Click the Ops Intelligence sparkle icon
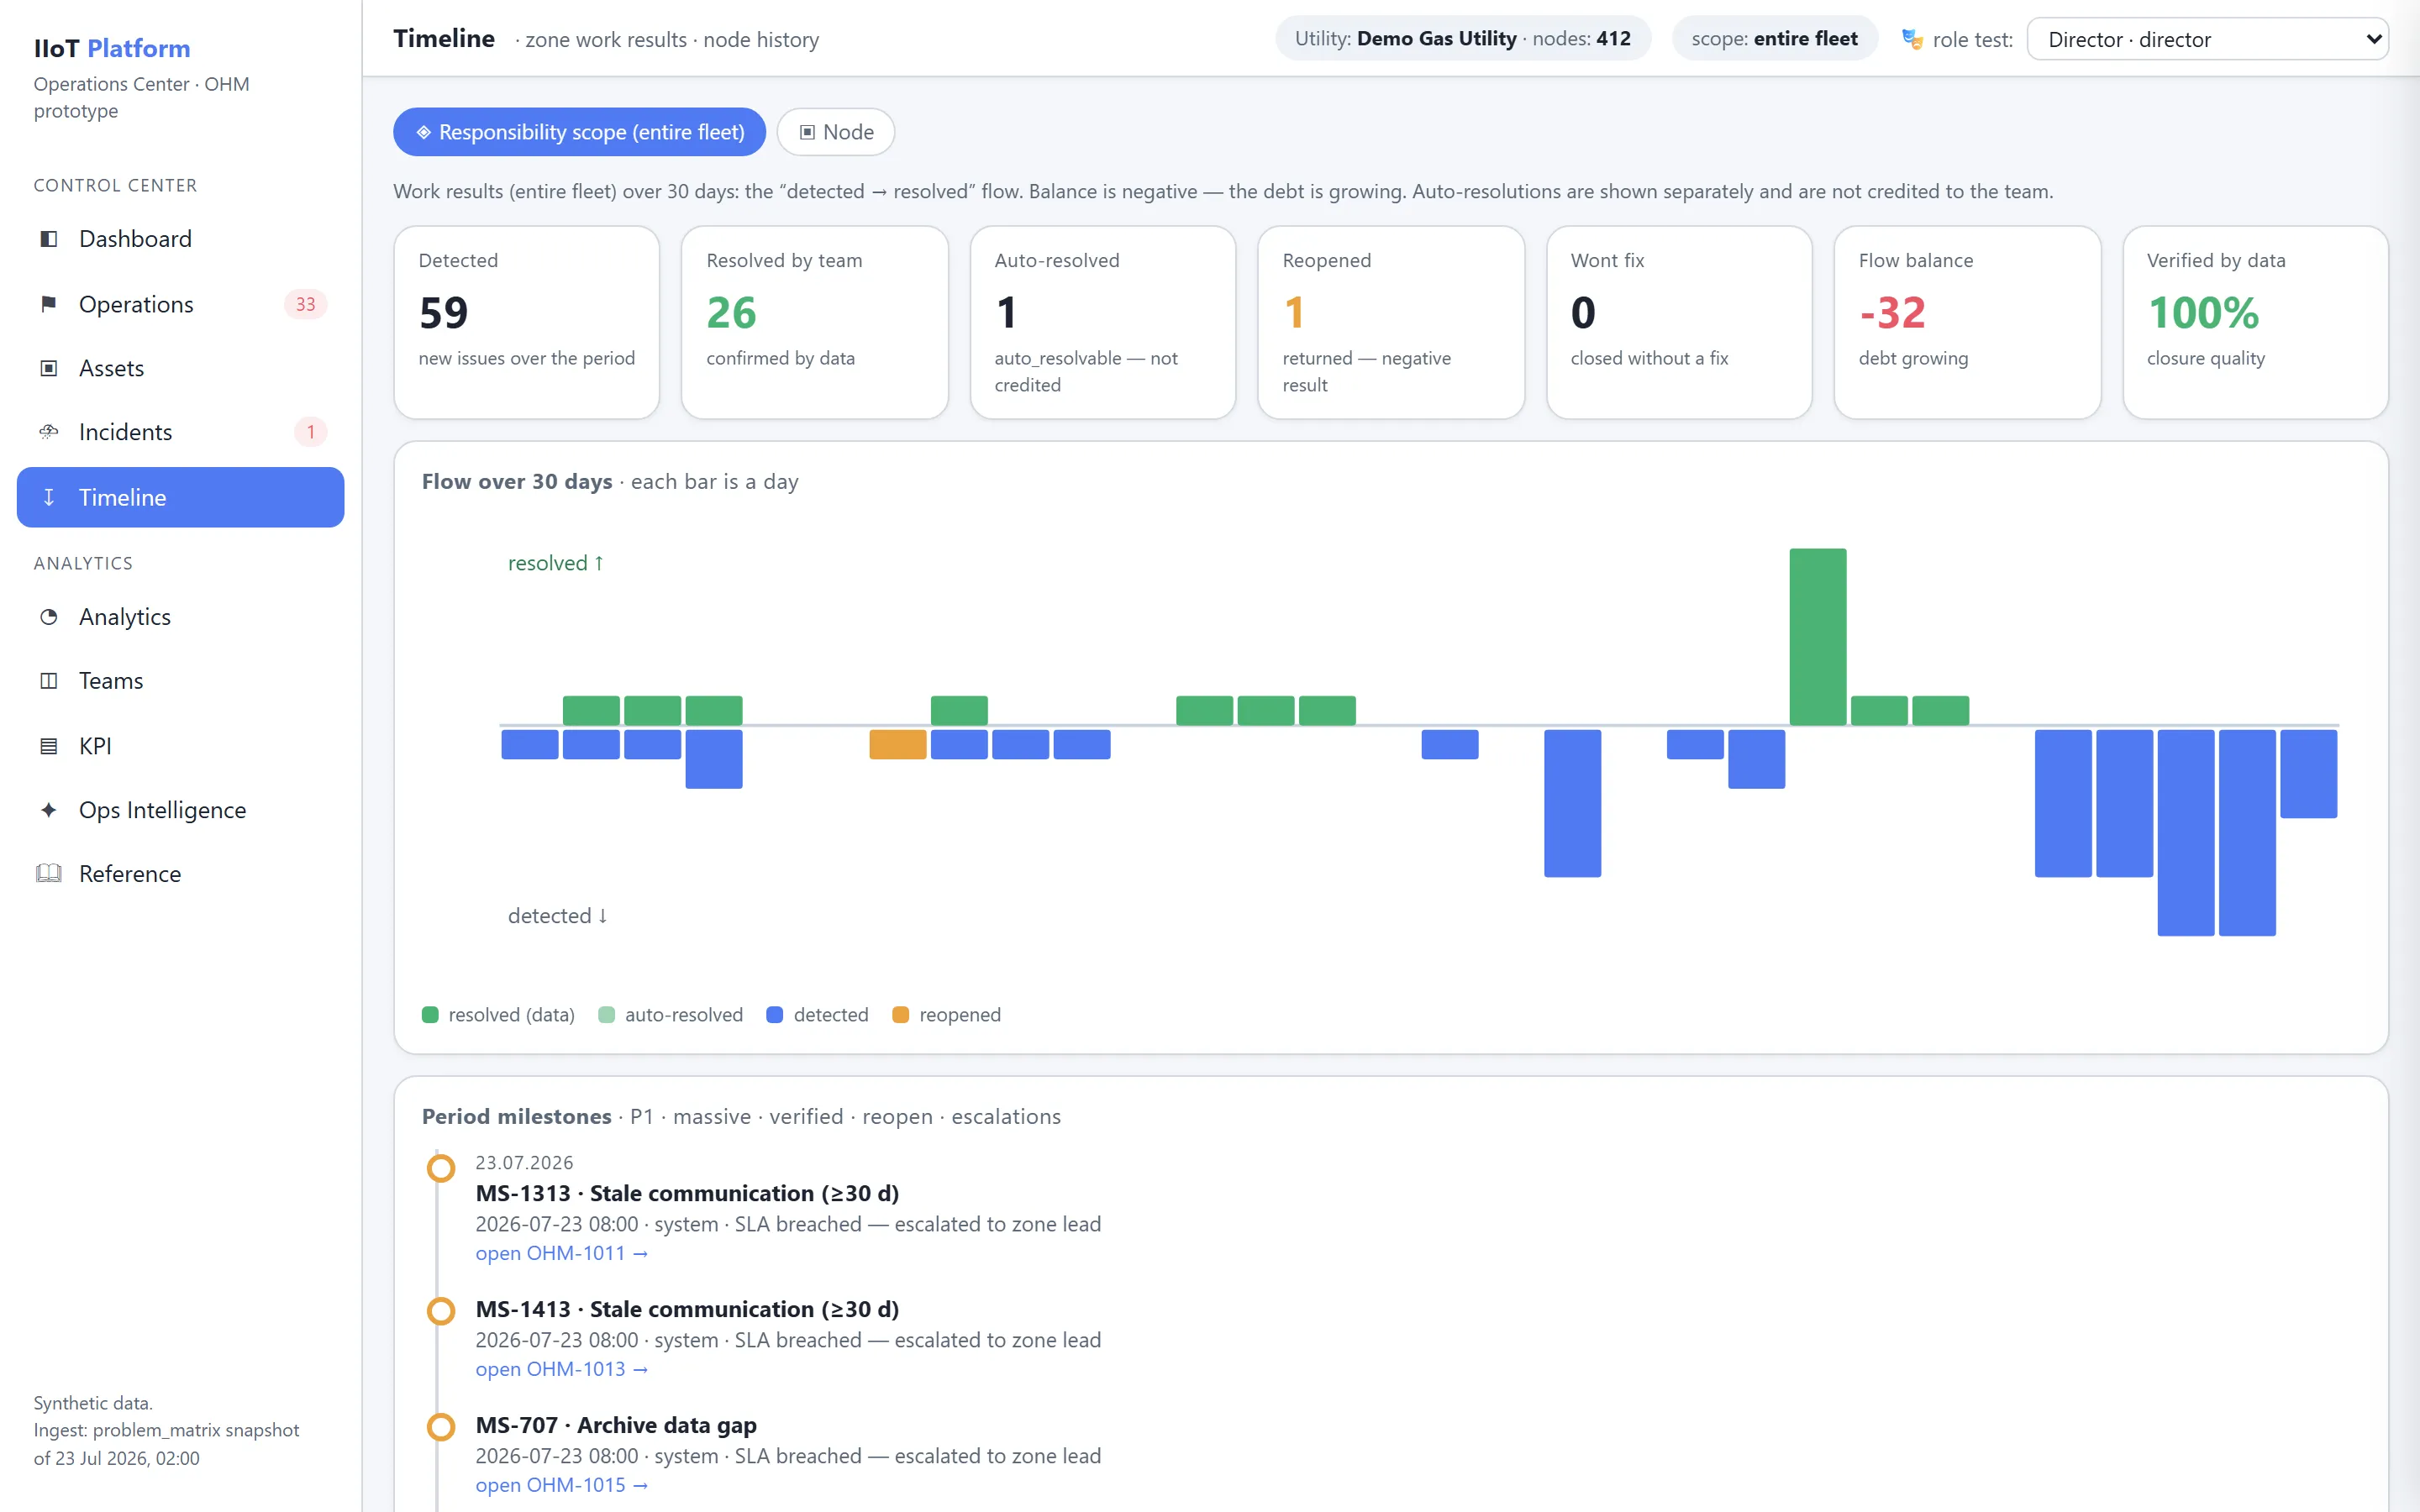 point(48,810)
